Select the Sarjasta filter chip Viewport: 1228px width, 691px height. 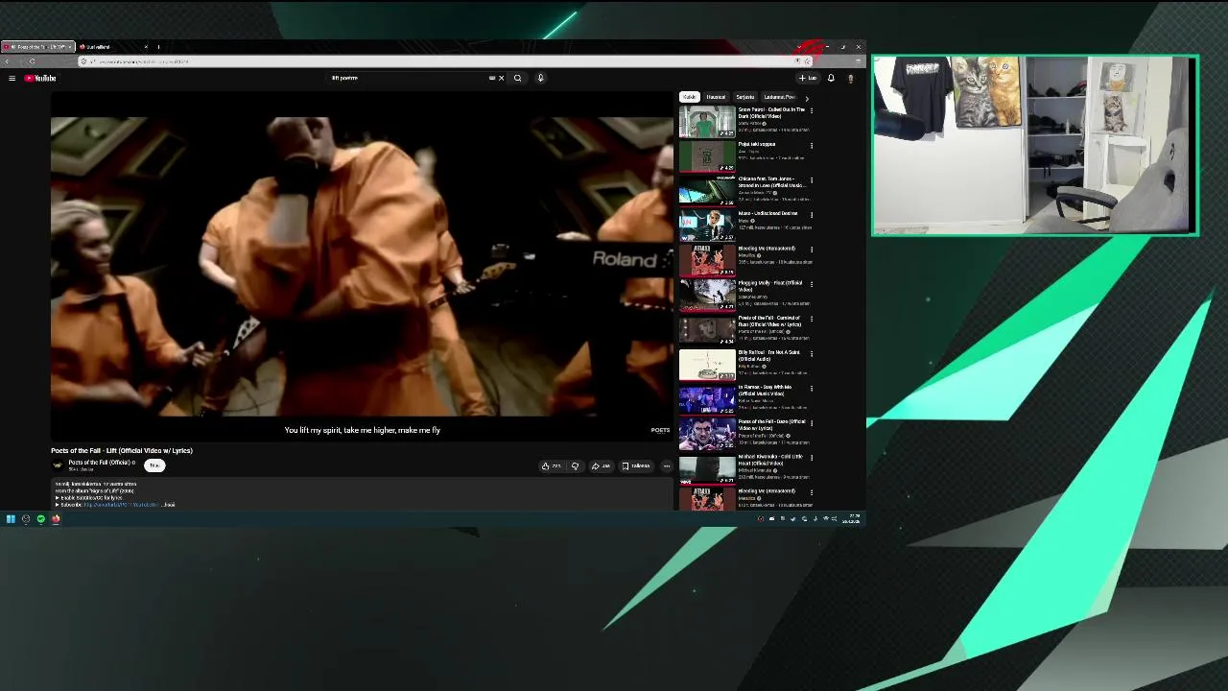(744, 97)
